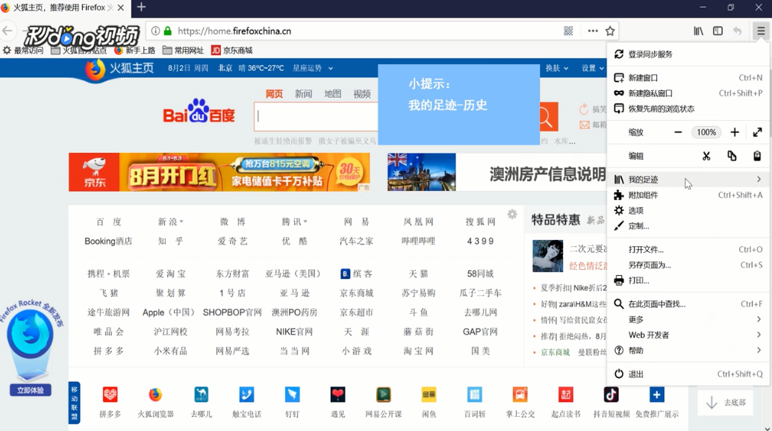Click the 钉钉 app icon

[292, 394]
